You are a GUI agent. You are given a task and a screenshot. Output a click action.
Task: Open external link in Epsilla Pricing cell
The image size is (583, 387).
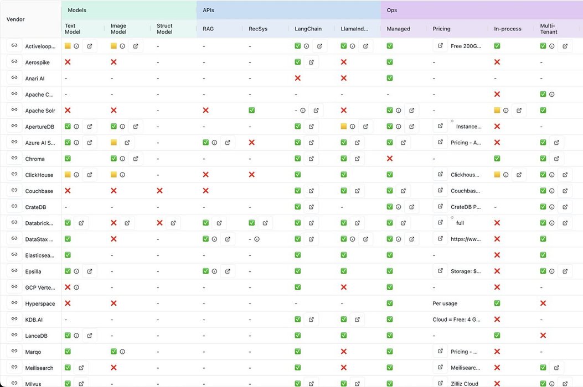(440, 271)
